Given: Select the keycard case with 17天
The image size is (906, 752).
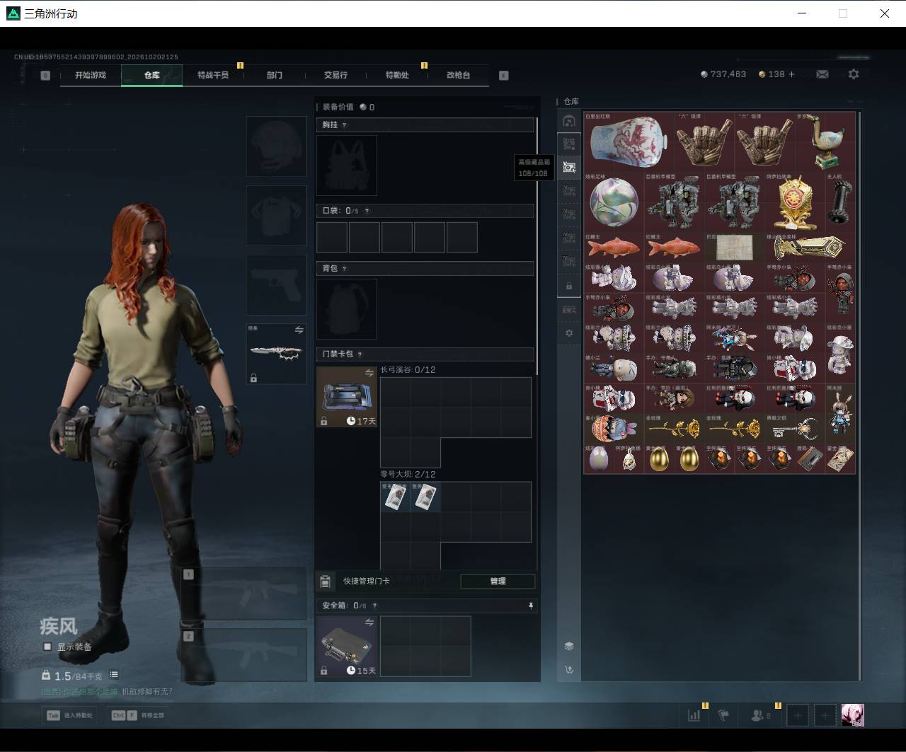Looking at the screenshot, I should 347,397.
